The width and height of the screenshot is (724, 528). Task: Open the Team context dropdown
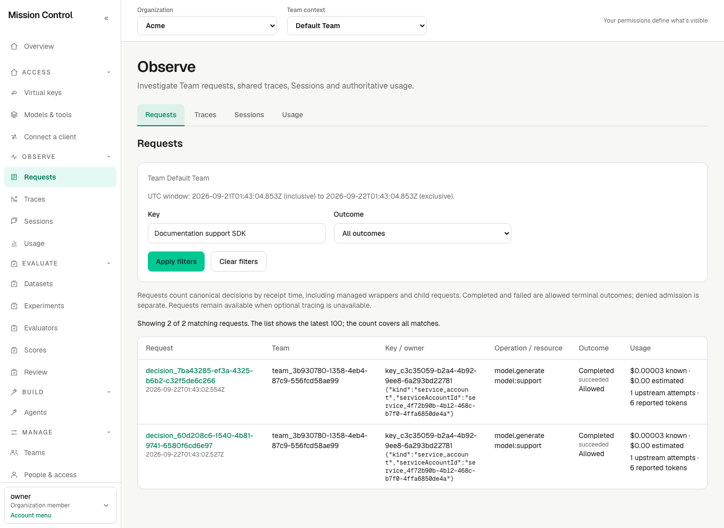coord(357,26)
